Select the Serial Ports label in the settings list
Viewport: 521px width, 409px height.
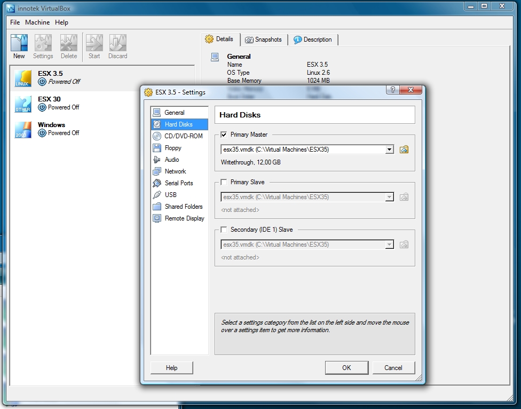tap(179, 183)
